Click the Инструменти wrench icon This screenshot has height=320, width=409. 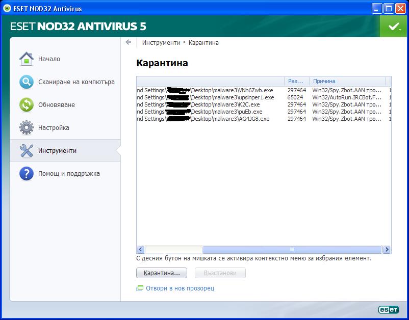coord(27,151)
